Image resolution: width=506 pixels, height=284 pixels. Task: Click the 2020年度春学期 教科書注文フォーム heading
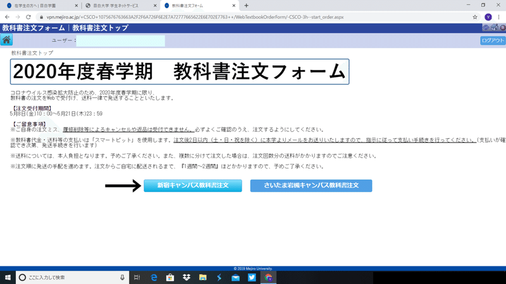180,71
